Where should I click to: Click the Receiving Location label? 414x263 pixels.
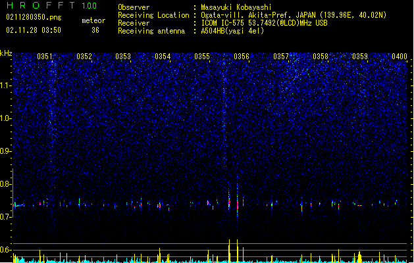pos(153,15)
